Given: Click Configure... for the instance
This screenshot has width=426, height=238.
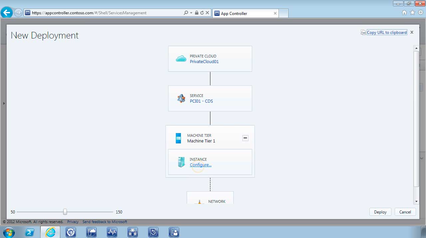Looking at the screenshot, I should coord(200,165).
